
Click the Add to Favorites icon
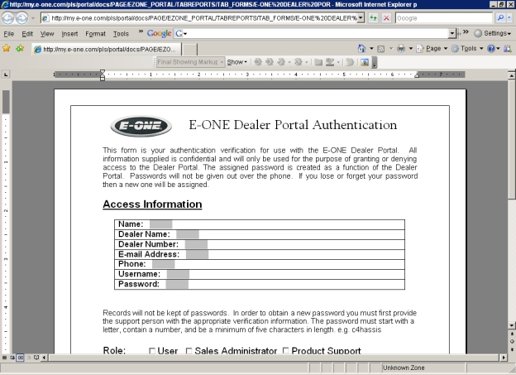20,49
